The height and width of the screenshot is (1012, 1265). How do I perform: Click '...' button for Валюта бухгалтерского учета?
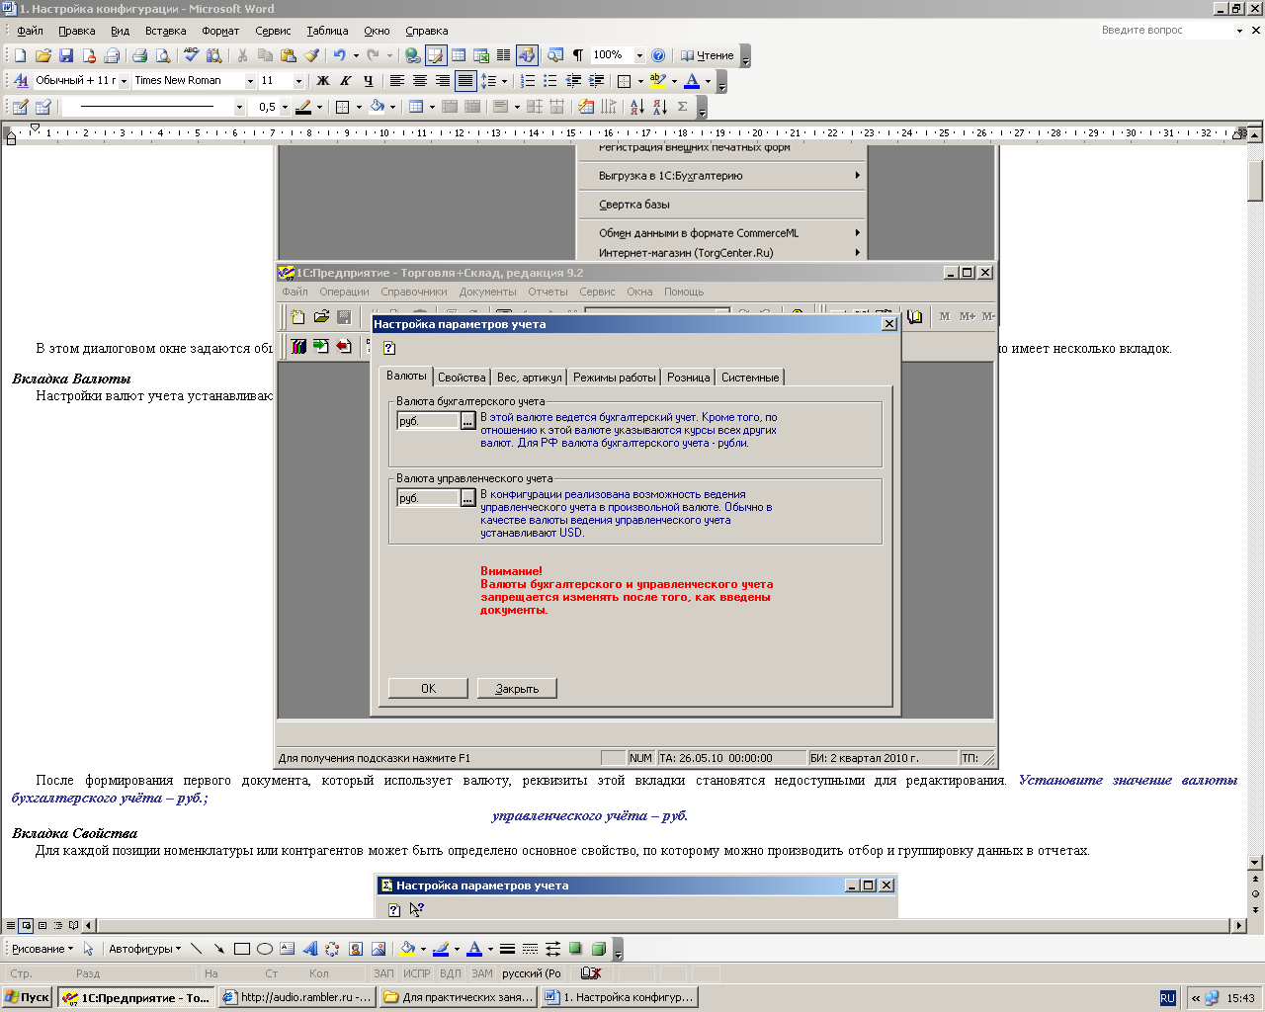click(468, 421)
